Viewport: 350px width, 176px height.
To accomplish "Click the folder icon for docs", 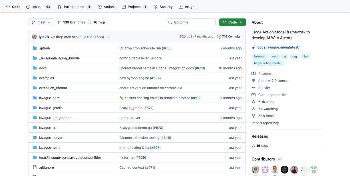I will coord(35,68).
